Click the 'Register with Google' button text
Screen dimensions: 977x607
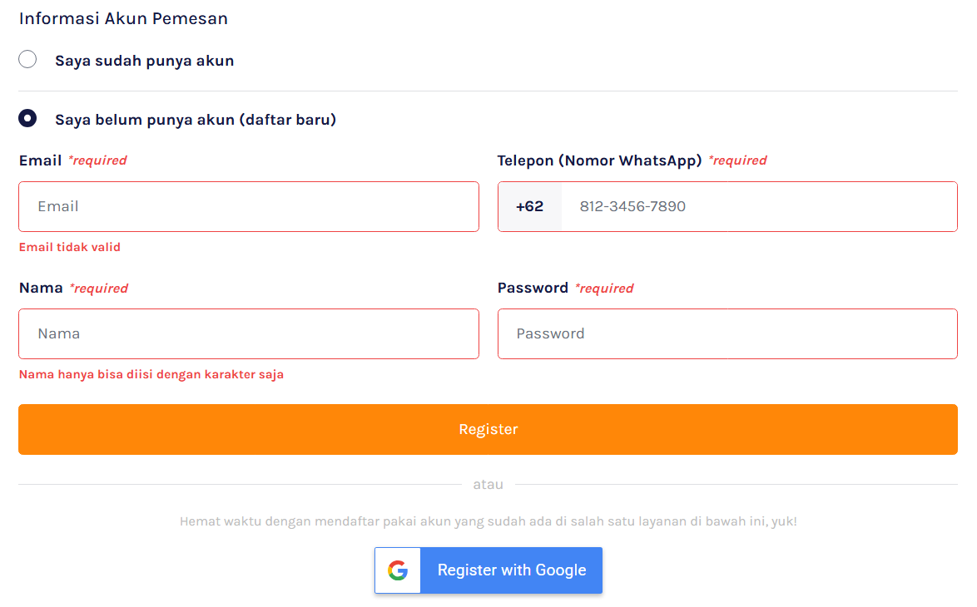pos(512,570)
